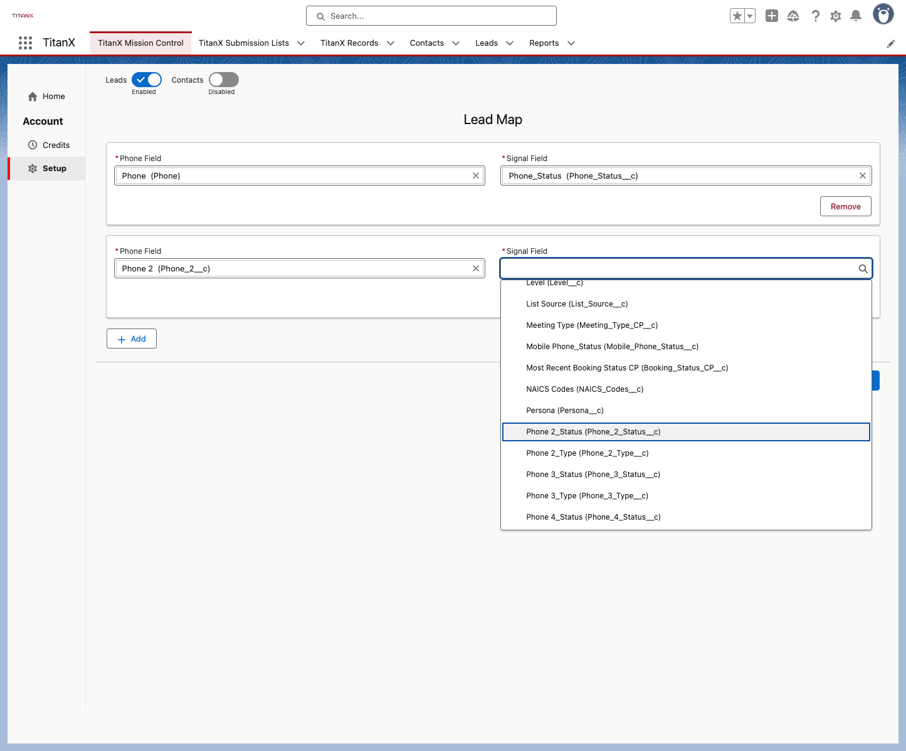Click the search magnifier in Signal Field

coord(863,268)
